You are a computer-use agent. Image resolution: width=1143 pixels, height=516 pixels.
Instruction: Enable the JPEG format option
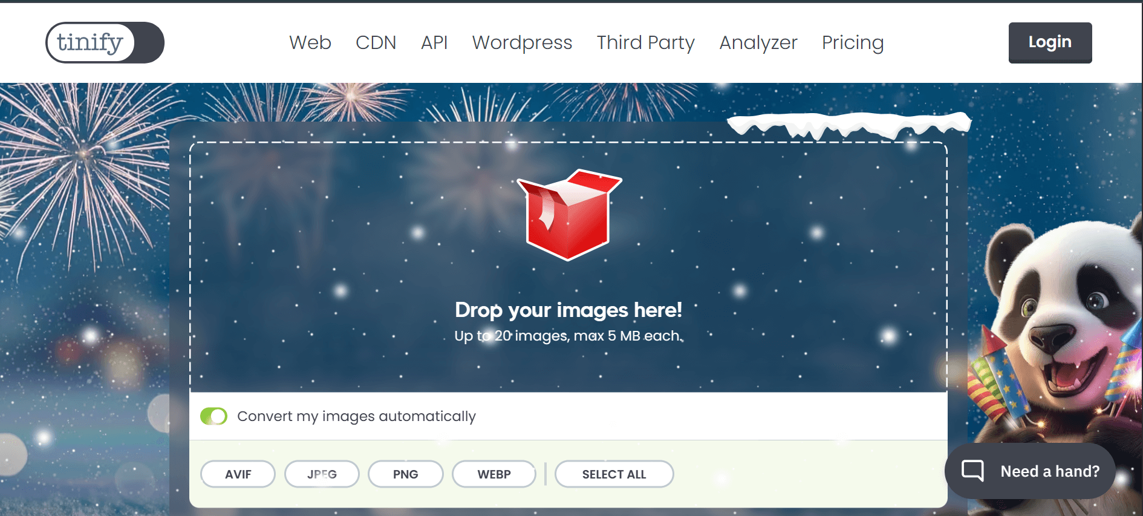322,474
